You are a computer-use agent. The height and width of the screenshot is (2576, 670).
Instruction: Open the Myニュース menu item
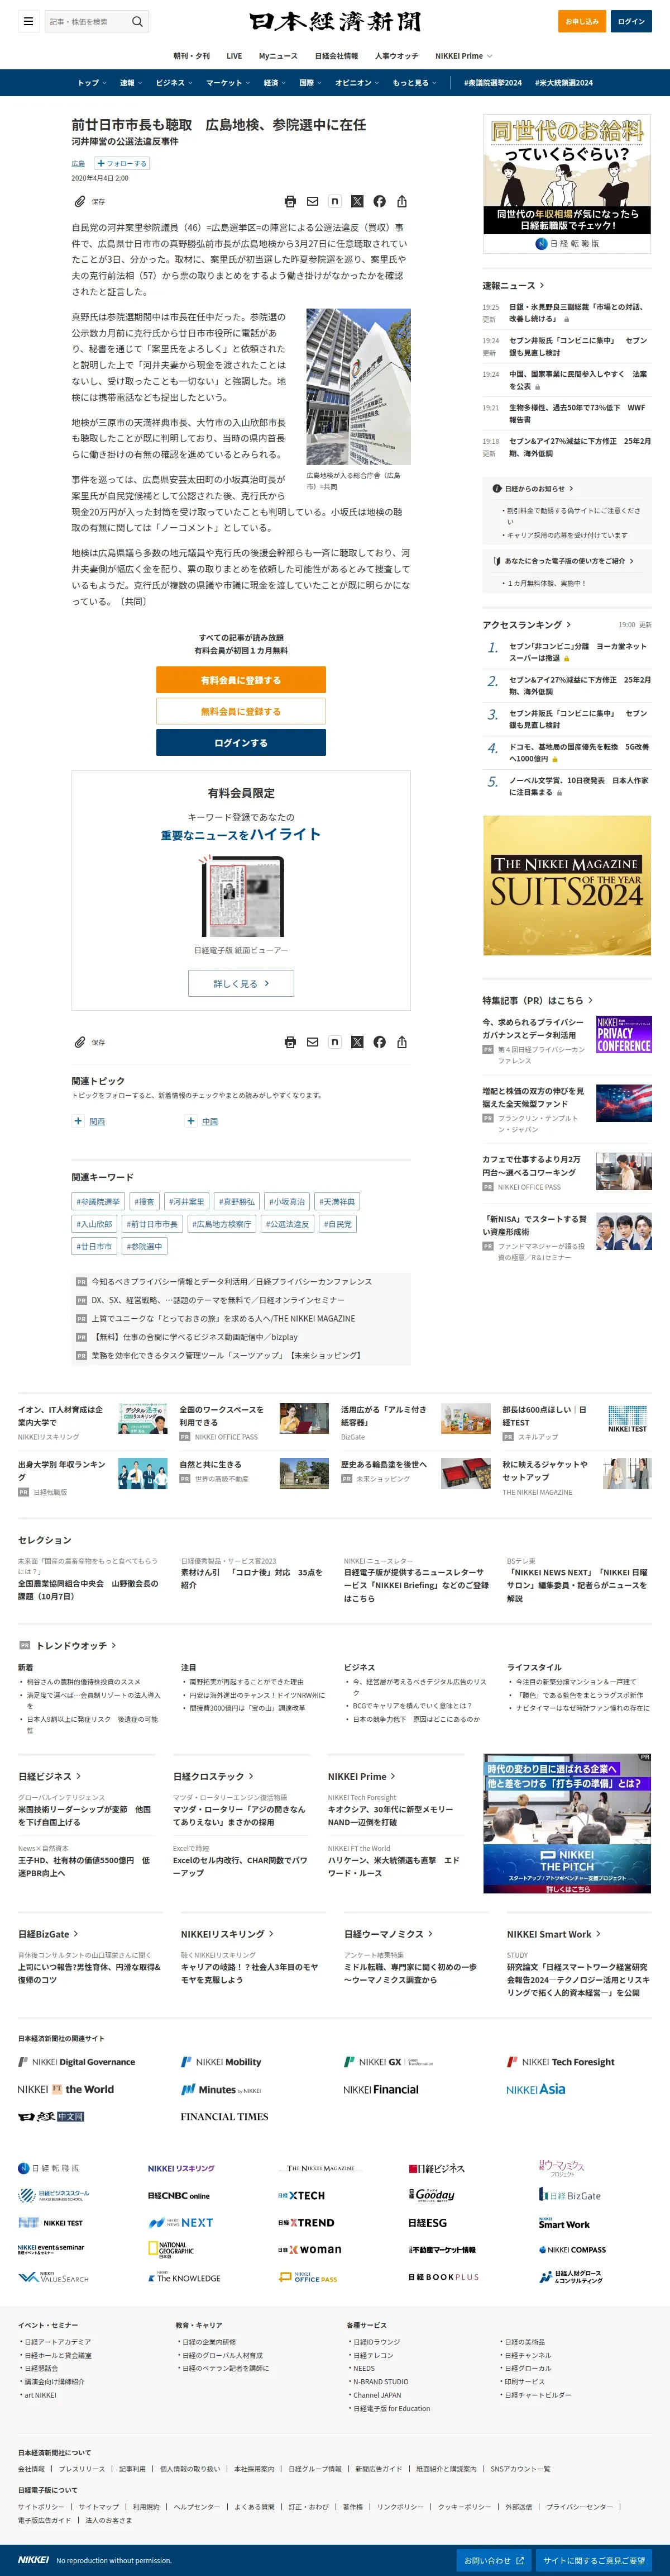tap(277, 56)
